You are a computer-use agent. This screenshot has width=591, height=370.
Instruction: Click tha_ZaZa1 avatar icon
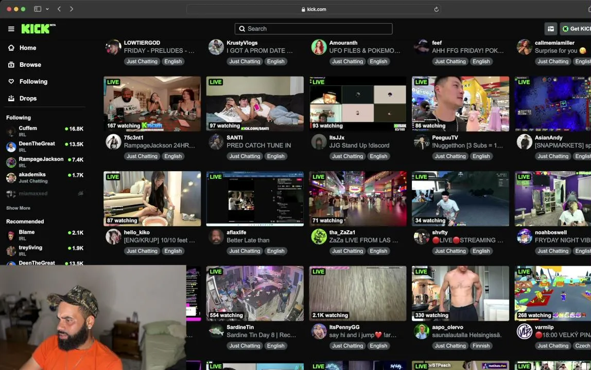pyautogui.click(x=319, y=237)
